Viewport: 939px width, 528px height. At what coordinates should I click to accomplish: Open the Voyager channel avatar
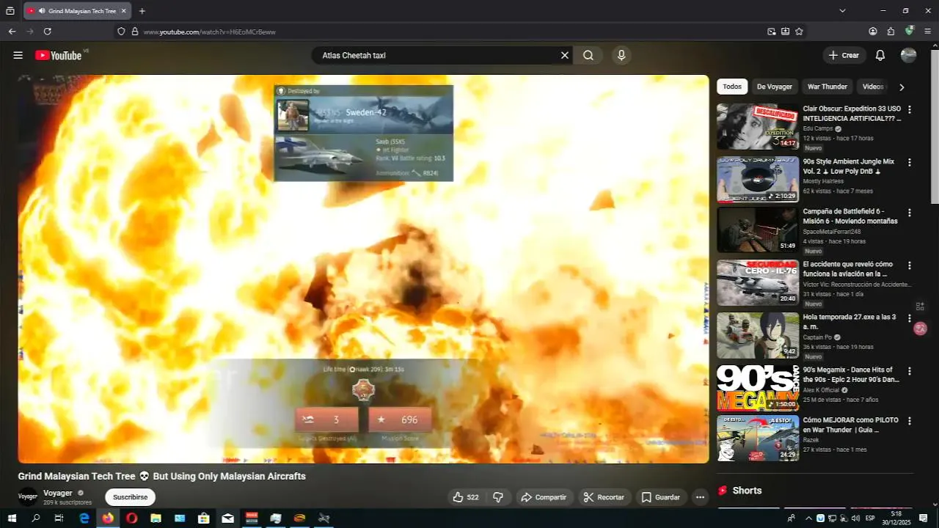[28, 496]
